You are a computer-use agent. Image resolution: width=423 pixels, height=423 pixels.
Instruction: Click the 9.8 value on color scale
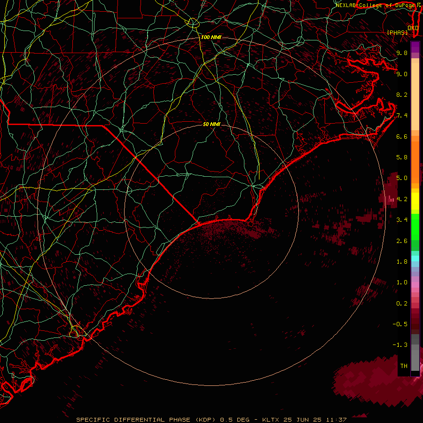[402, 53]
